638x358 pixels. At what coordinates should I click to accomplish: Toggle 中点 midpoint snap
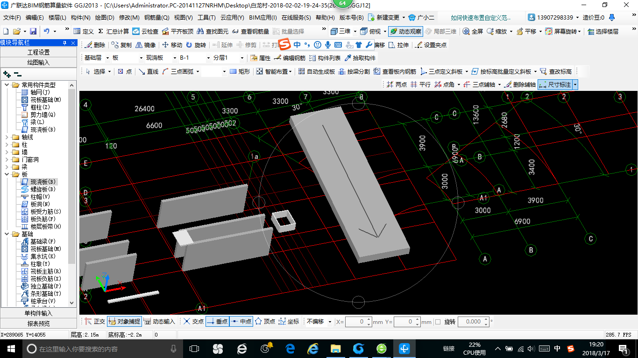[x=241, y=322]
